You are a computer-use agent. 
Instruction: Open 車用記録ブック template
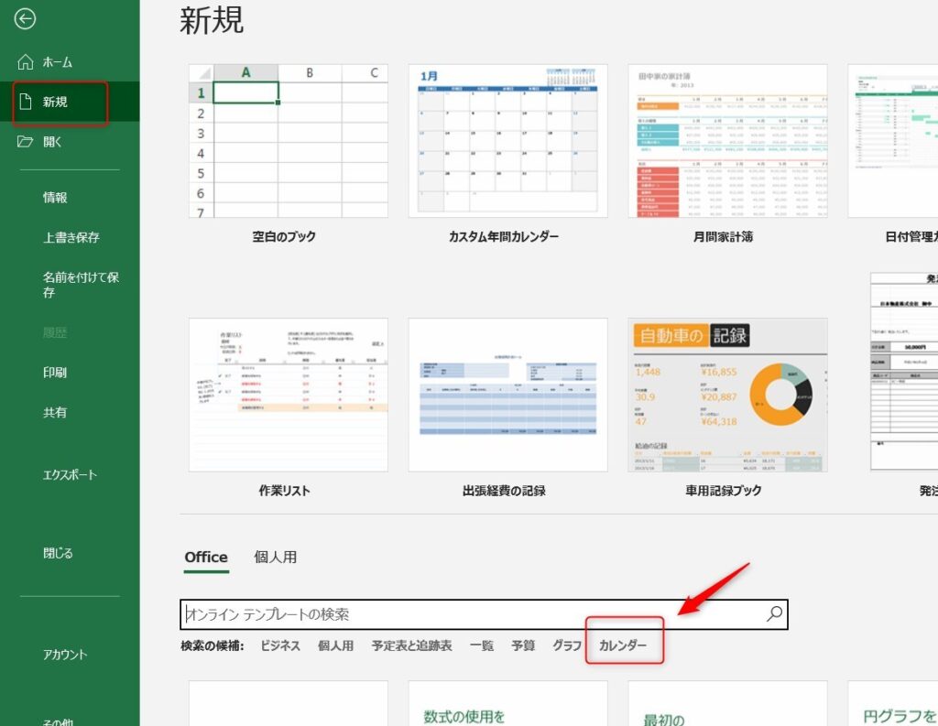tap(727, 395)
